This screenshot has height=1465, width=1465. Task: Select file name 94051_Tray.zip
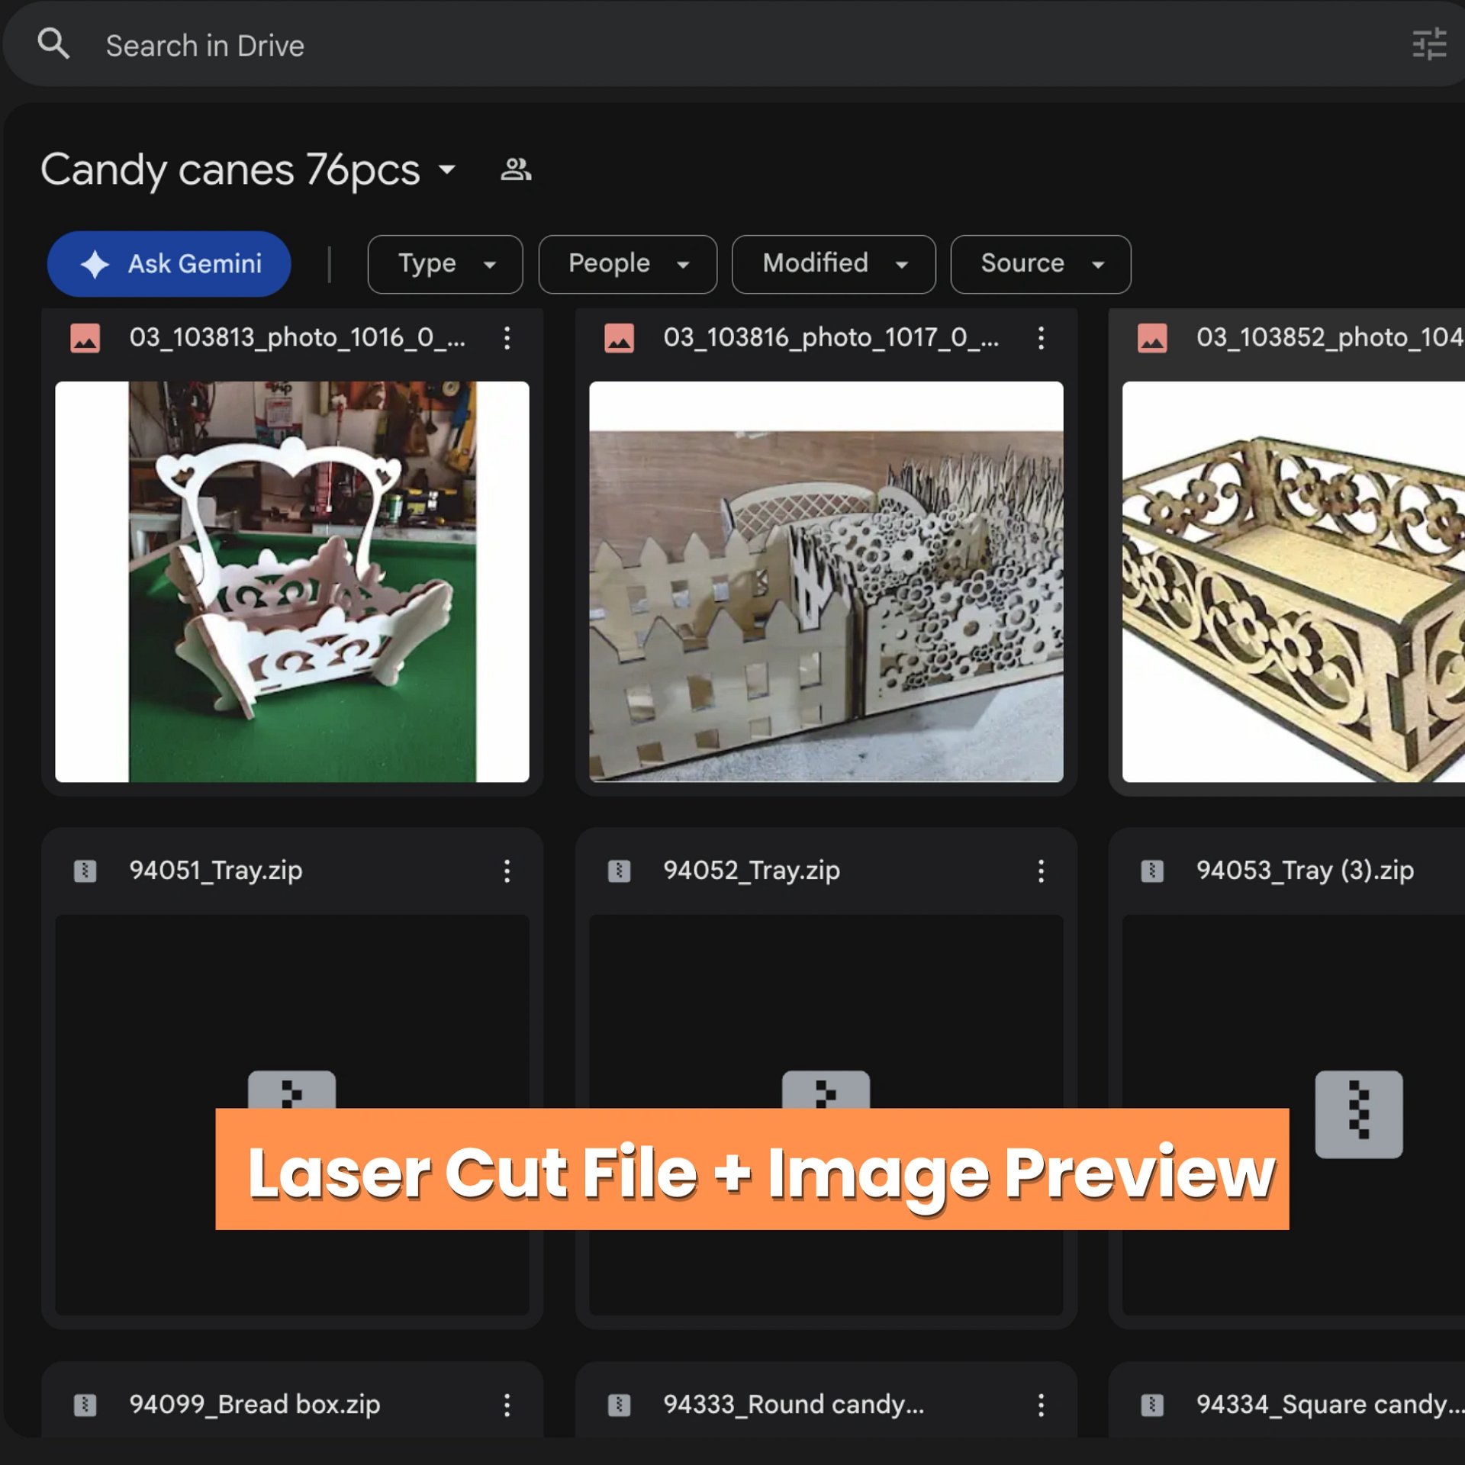coord(216,871)
